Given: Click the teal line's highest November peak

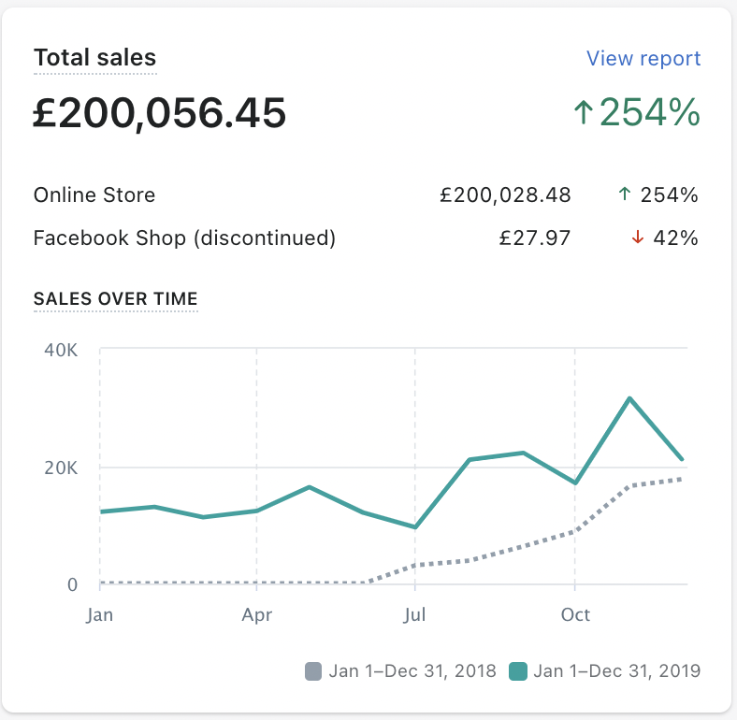Looking at the screenshot, I should click(x=629, y=398).
